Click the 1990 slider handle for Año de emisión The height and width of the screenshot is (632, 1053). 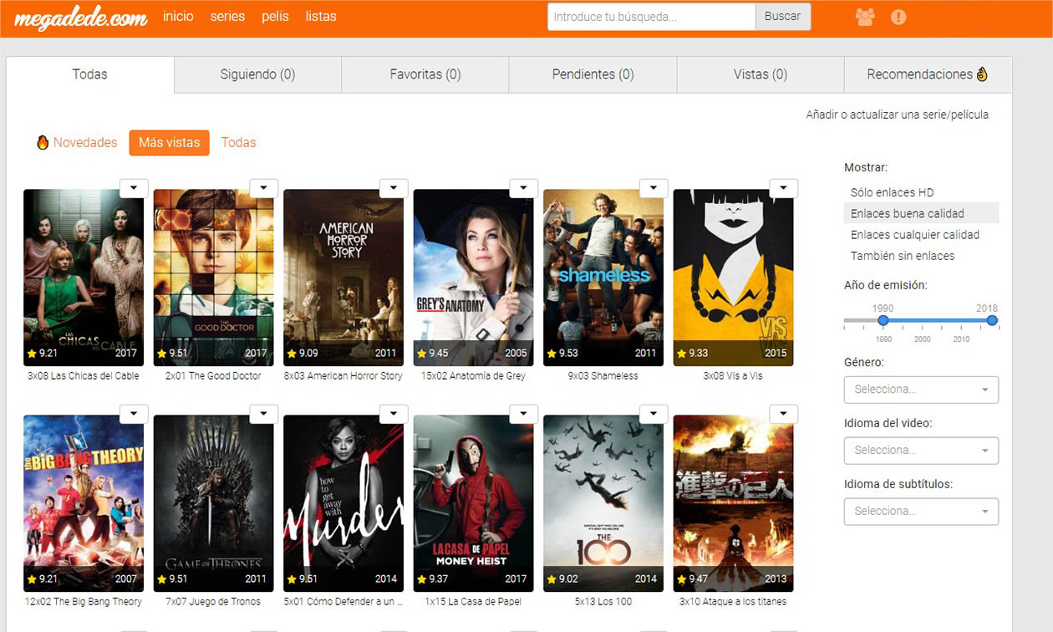tap(883, 320)
